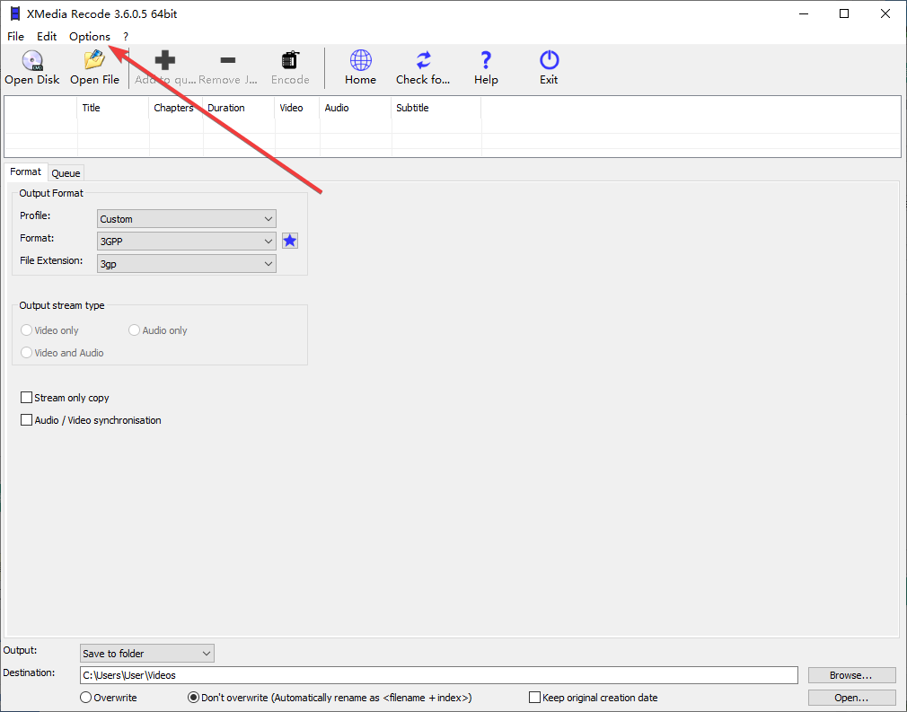Click the Encode clapperboard icon
The image size is (907, 712).
[290, 61]
